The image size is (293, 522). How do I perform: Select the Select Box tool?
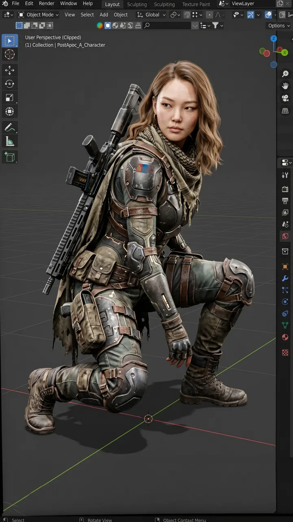coord(9,41)
